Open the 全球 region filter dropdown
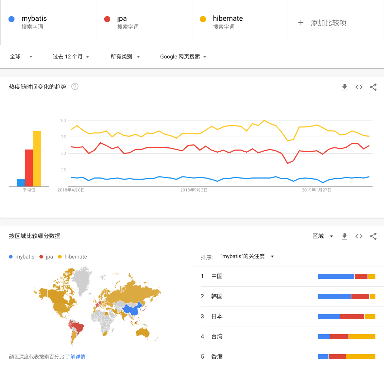Screen dimensions: 384x370 [21, 56]
